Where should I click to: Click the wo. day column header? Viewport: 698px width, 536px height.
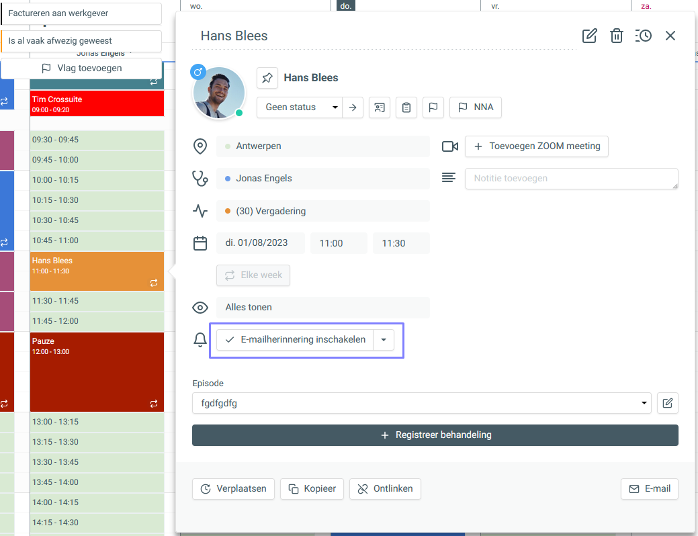tap(196, 6)
